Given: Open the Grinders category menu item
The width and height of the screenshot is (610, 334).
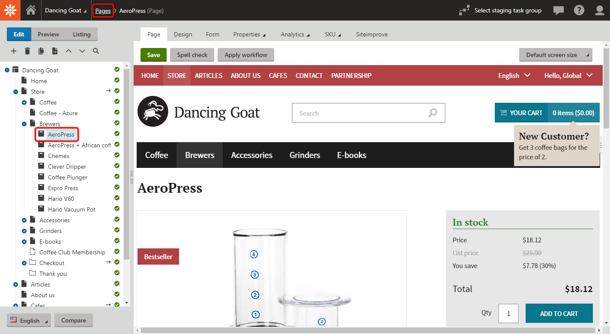Looking at the screenshot, I should (305, 155).
